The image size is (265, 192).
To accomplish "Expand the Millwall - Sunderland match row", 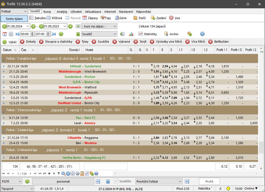I will [4, 66].
